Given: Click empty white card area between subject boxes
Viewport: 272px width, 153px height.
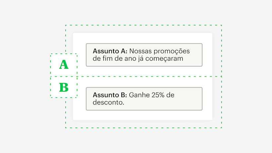Looking at the screenshot, I should point(143,82).
